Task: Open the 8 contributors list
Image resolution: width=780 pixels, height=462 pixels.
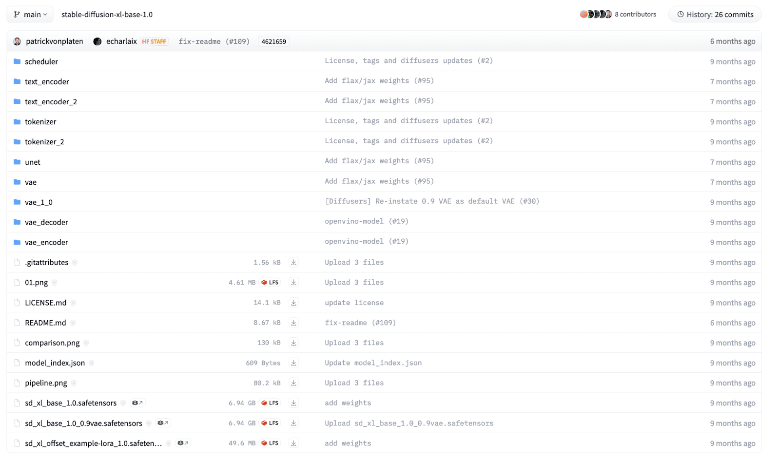Action: (x=635, y=14)
